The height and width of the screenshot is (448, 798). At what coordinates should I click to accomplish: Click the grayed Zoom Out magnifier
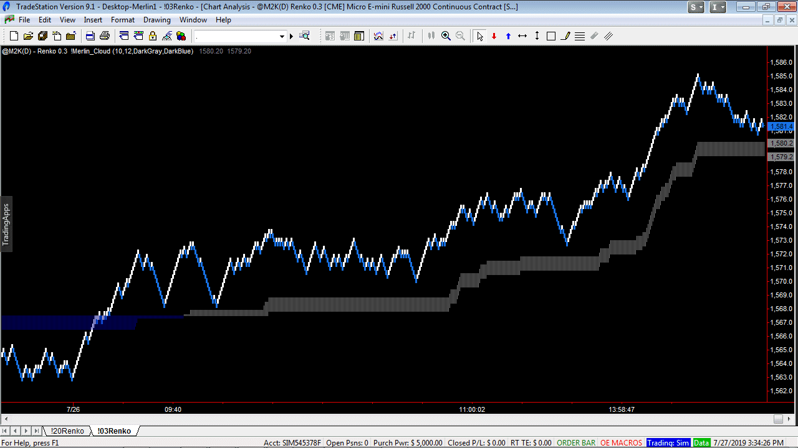460,36
